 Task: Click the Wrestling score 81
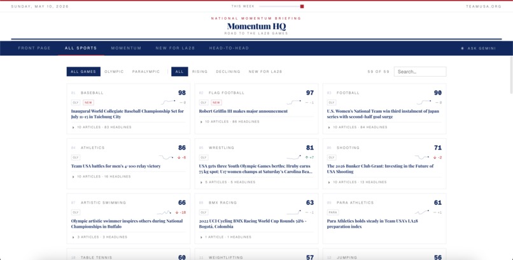310,148
